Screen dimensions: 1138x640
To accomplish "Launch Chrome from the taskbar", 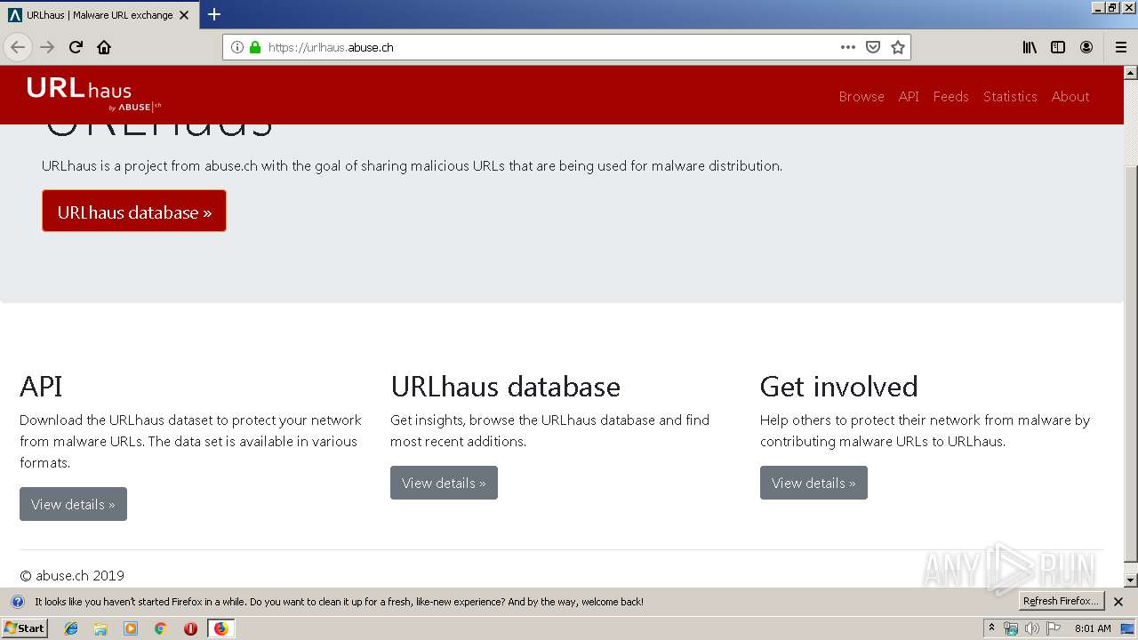I will (x=161, y=628).
